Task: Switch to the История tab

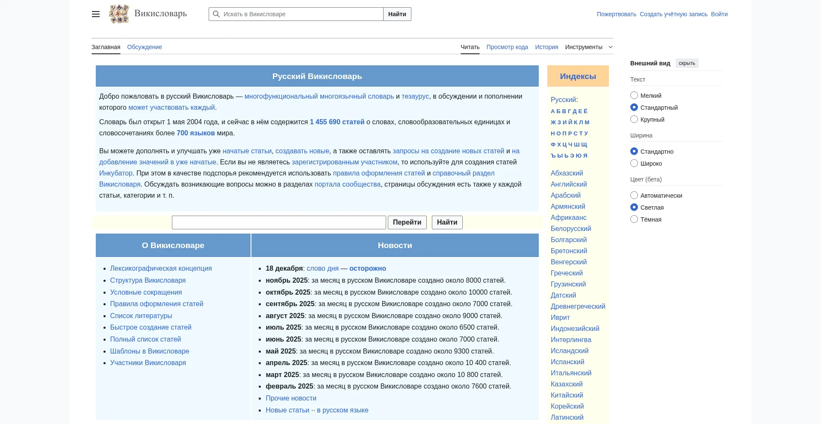Action: point(546,47)
